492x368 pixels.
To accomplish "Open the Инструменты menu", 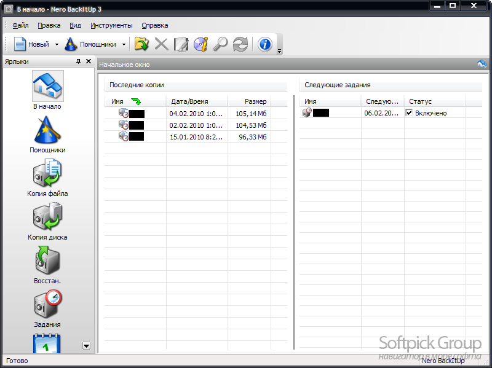I will [x=111, y=25].
